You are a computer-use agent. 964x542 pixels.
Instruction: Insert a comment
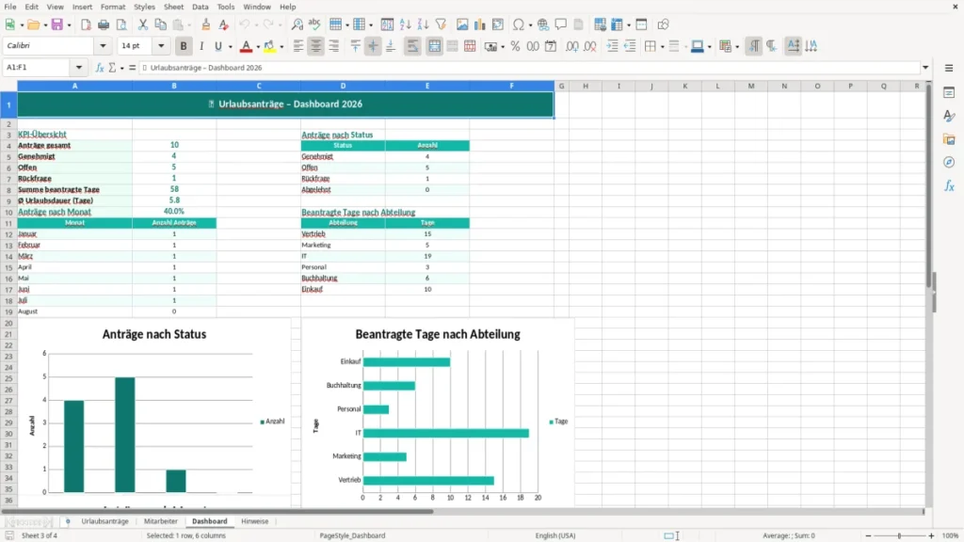click(x=561, y=24)
